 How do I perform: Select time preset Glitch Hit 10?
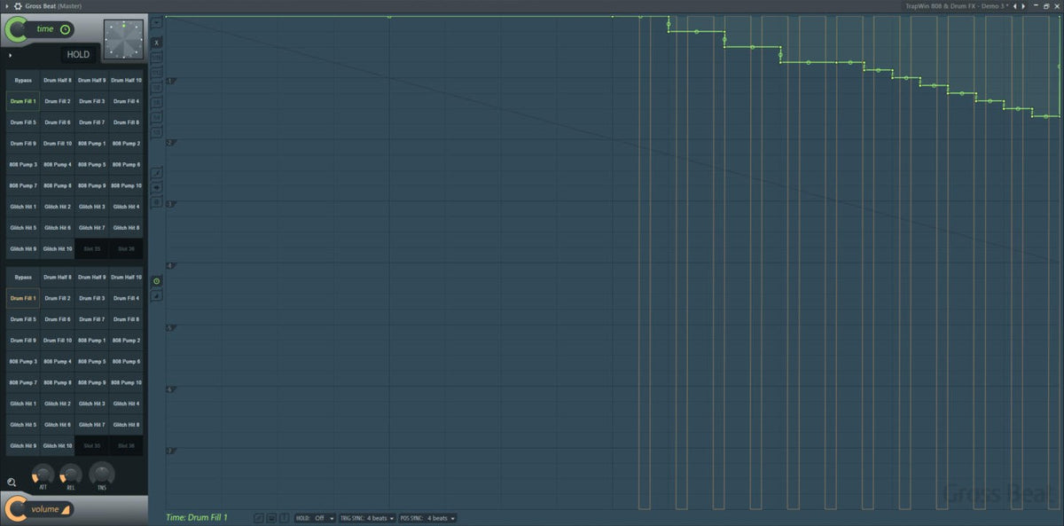point(58,249)
